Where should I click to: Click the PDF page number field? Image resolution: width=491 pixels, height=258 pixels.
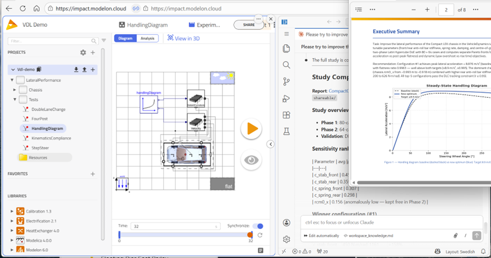(446, 10)
